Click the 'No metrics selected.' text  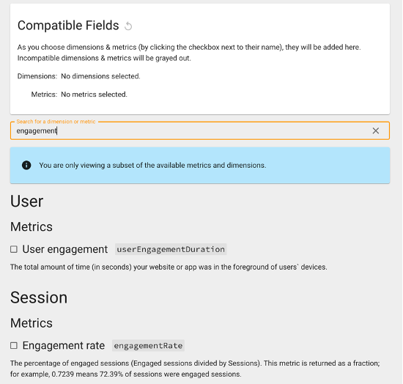pos(94,95)
